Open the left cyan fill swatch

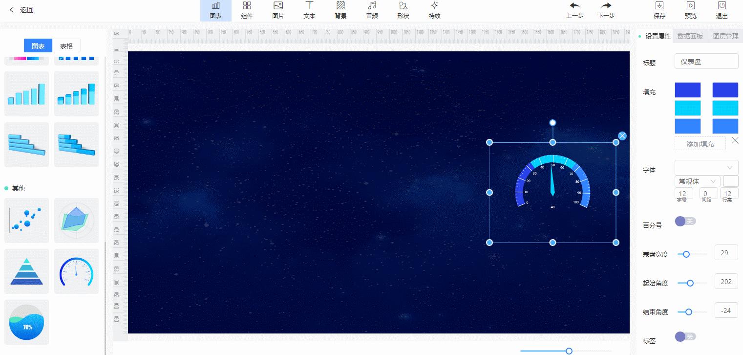[688, 108]
